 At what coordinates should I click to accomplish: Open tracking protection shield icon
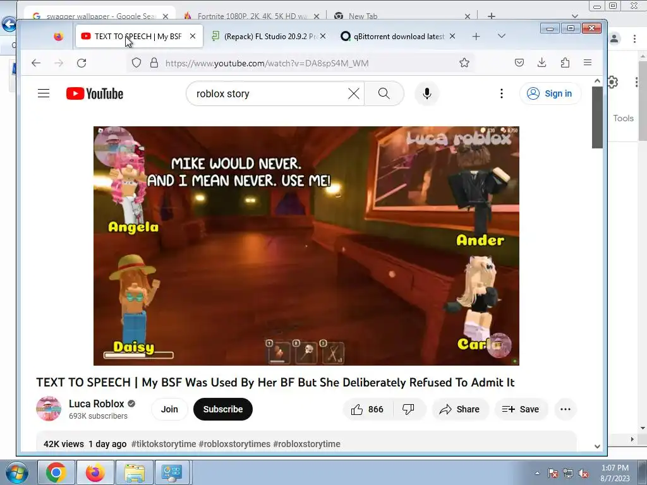click(136, 63)
